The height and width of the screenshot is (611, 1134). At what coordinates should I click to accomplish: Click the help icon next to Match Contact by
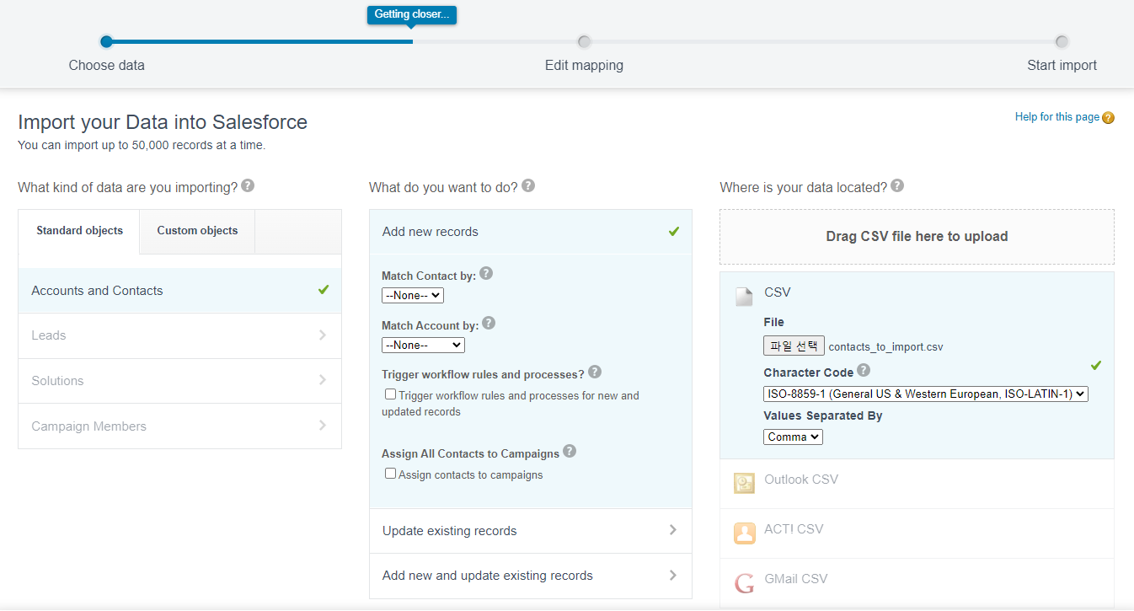(486, 274)
